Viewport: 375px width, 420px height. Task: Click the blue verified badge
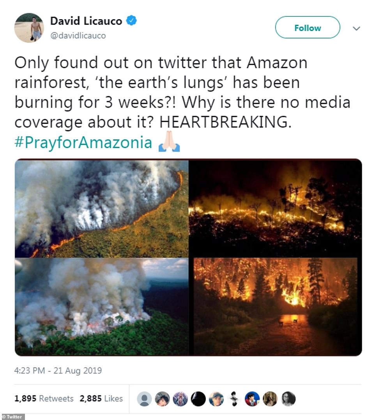tap(133, 21)
